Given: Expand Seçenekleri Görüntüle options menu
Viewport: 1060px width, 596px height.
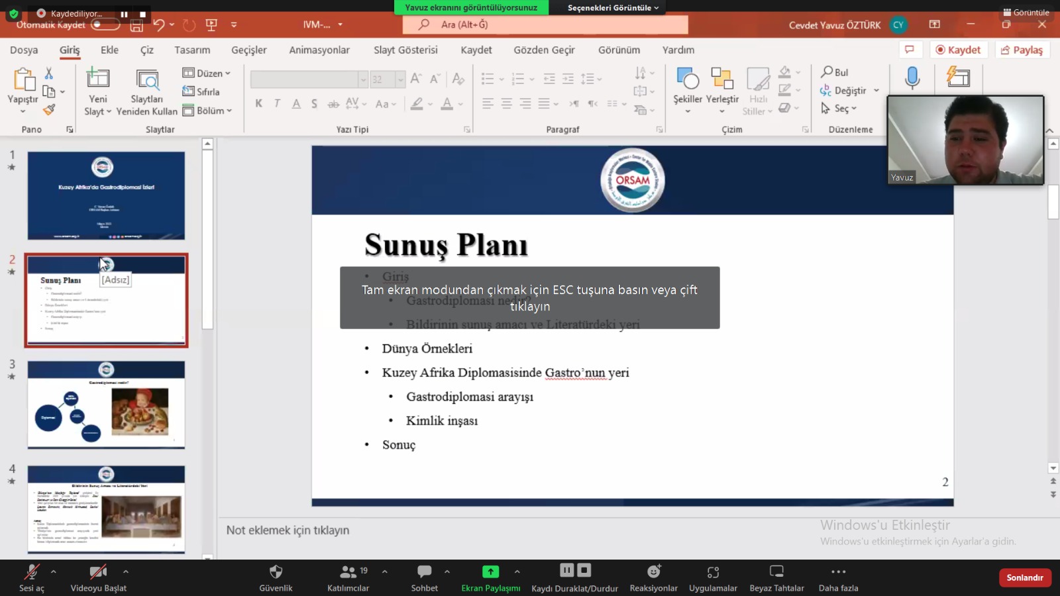Looking at the screenshot, I should pyautogui.click(x=613, y=7).
